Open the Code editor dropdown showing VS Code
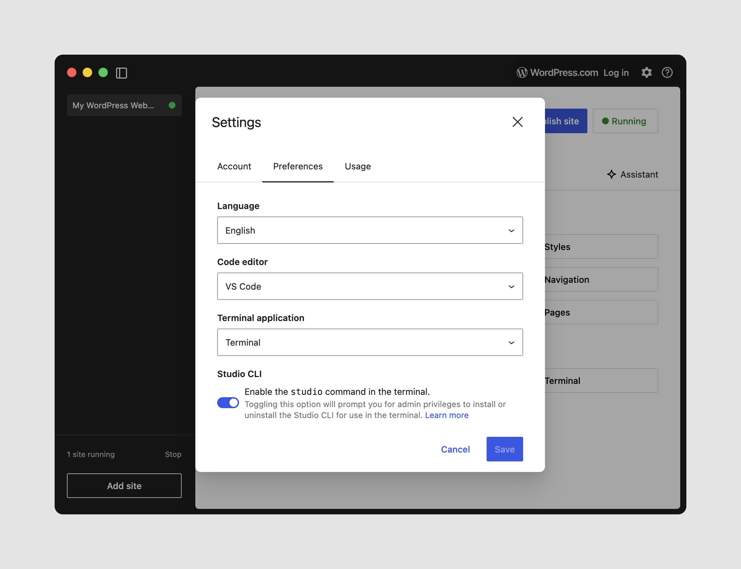Viewport: 741px width, 569px height. 370,286
